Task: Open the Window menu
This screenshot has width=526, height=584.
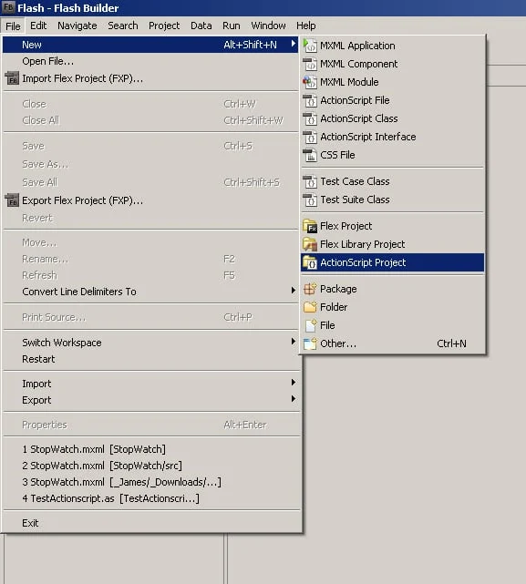Action: [268, 26]
